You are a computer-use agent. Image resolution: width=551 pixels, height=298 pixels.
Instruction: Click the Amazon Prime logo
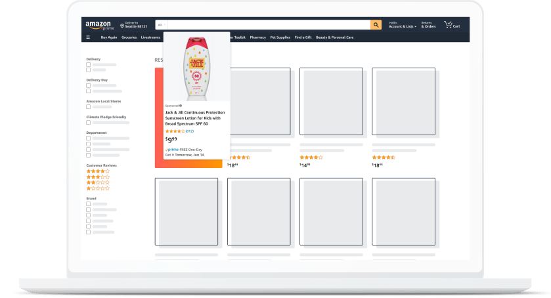tap(100, 26)
